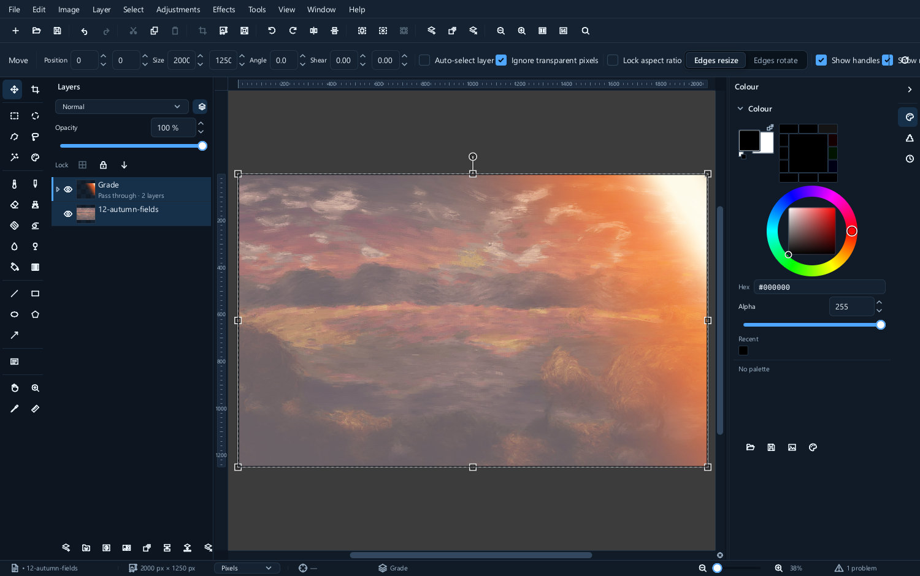The height and width of the screenshot is (576, 920).
Task: Decrease Position X using down arrow
Action: [x=103, y=64]
